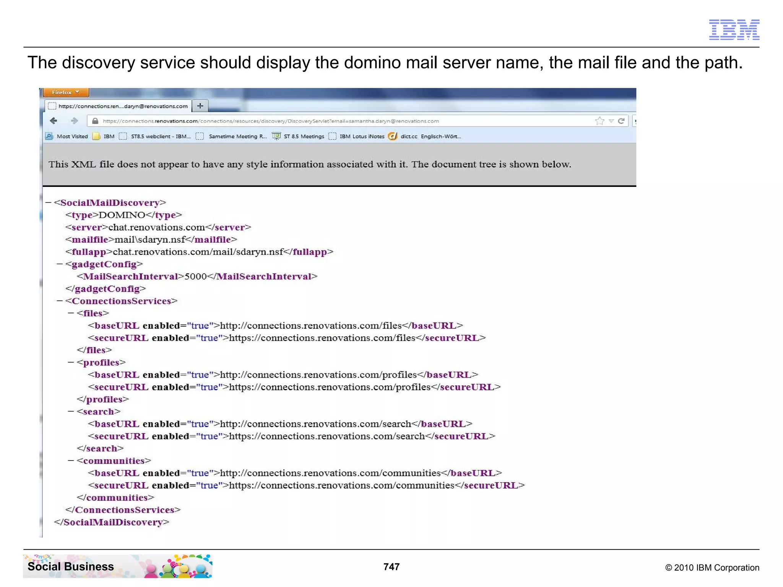Click the closing /SocialMailDiscovery tag

(111, 522)
